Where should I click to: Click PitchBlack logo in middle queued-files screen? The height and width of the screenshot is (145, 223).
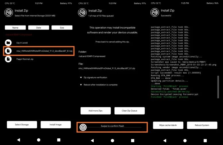coord(82,13)
